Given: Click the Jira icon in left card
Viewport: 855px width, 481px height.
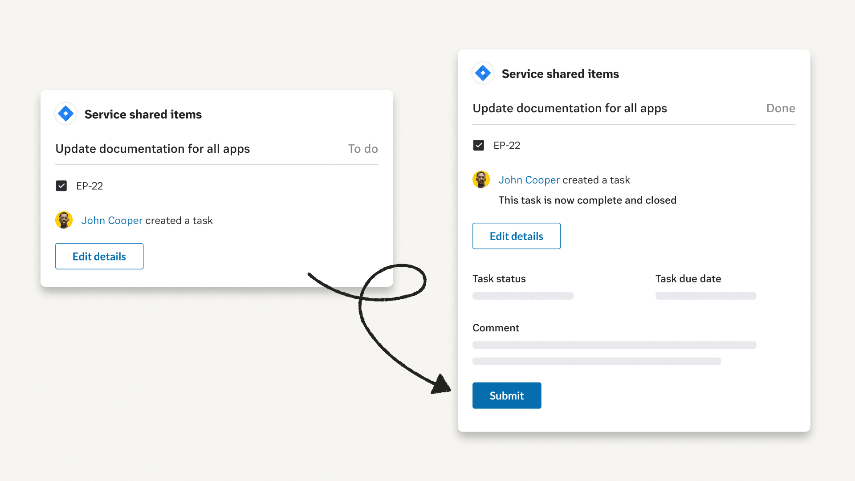Looking at the screenshot, I should coord(66,114).
